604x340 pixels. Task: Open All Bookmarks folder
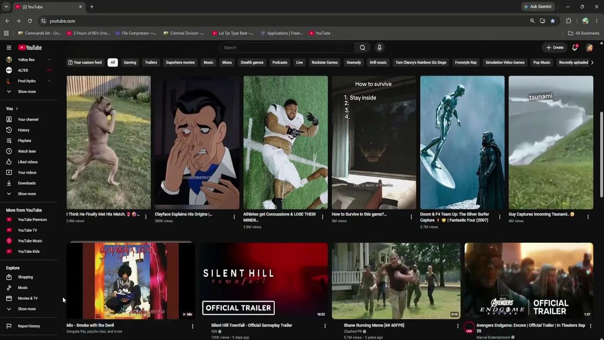(584, 33)
